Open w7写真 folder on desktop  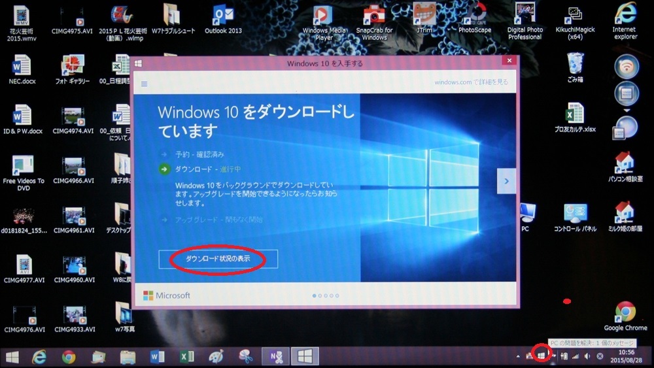click(125, 318)
